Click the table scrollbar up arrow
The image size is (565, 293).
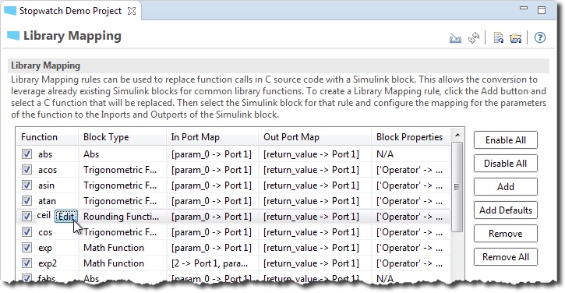click(457, 135)
